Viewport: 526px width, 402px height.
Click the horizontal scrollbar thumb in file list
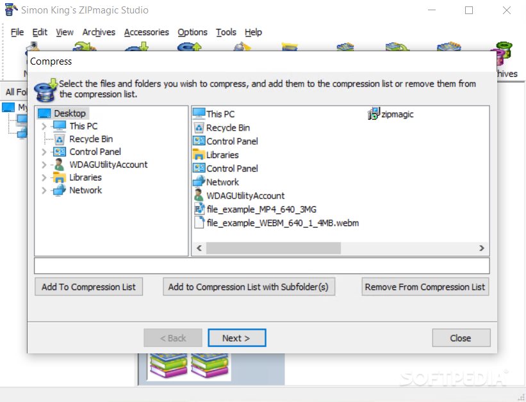point(274,248)
